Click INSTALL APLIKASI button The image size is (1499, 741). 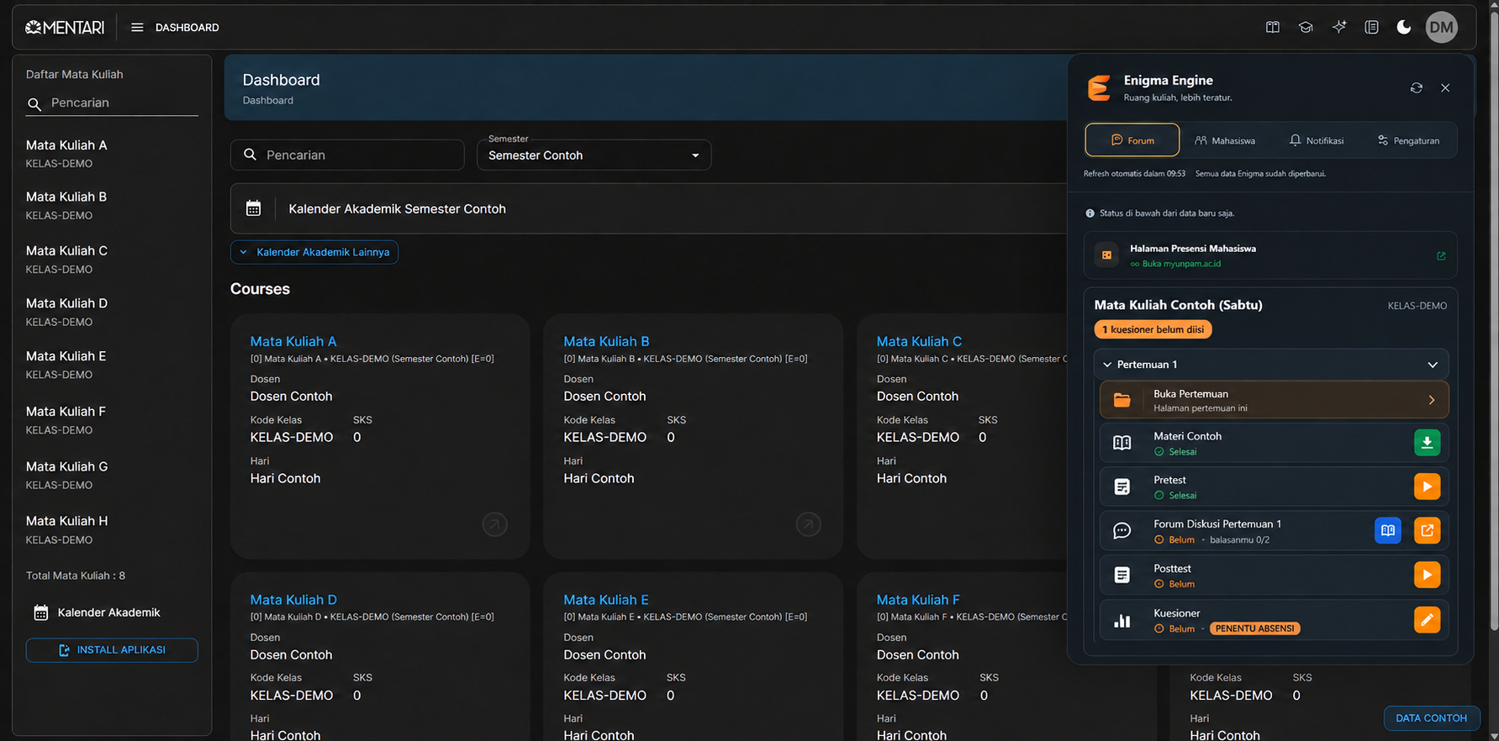[112, 650]
